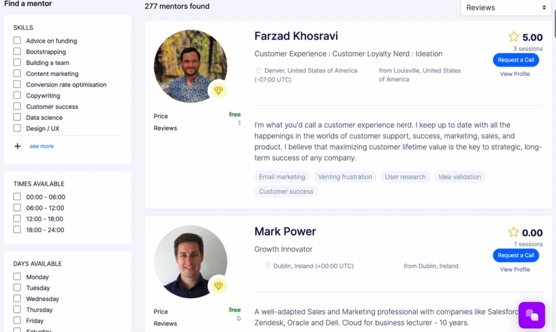Click the star icon beside Farzad's 5.00 rating
This screenshot has height=332, width=556.
coord(514,37)
